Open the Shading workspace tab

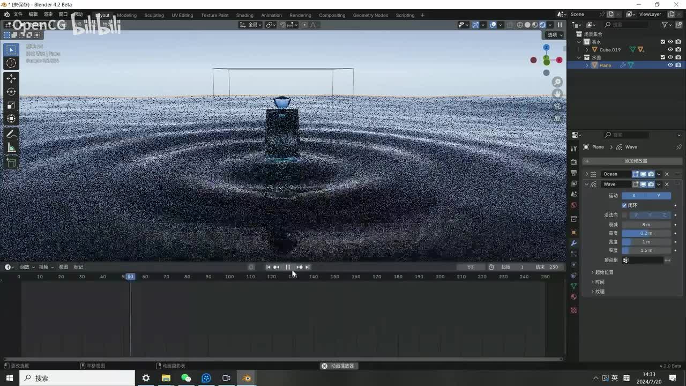point(244,15)
